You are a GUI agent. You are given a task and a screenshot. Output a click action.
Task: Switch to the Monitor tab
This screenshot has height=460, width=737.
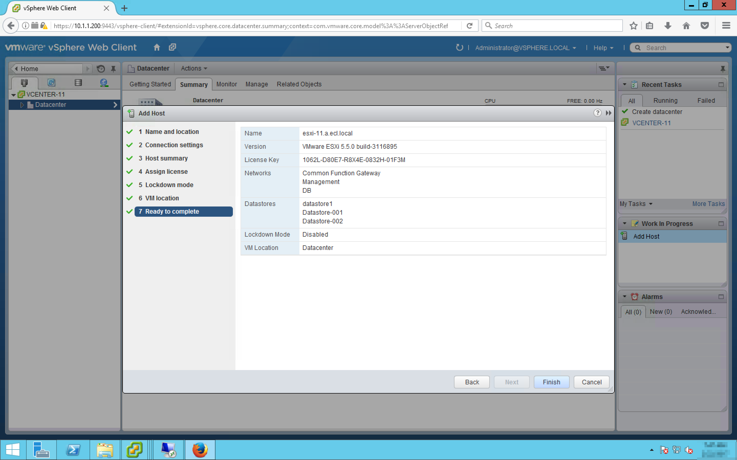226,84
